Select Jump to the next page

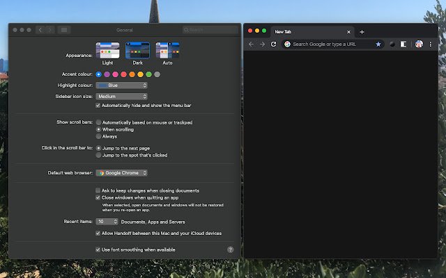[98, 148]
